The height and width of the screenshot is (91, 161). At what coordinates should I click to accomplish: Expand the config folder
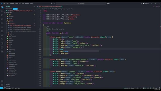pyautogui.click(x=10, y=18)
